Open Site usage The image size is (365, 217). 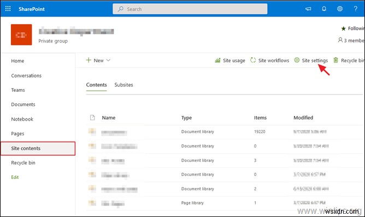tap(234, 61)
